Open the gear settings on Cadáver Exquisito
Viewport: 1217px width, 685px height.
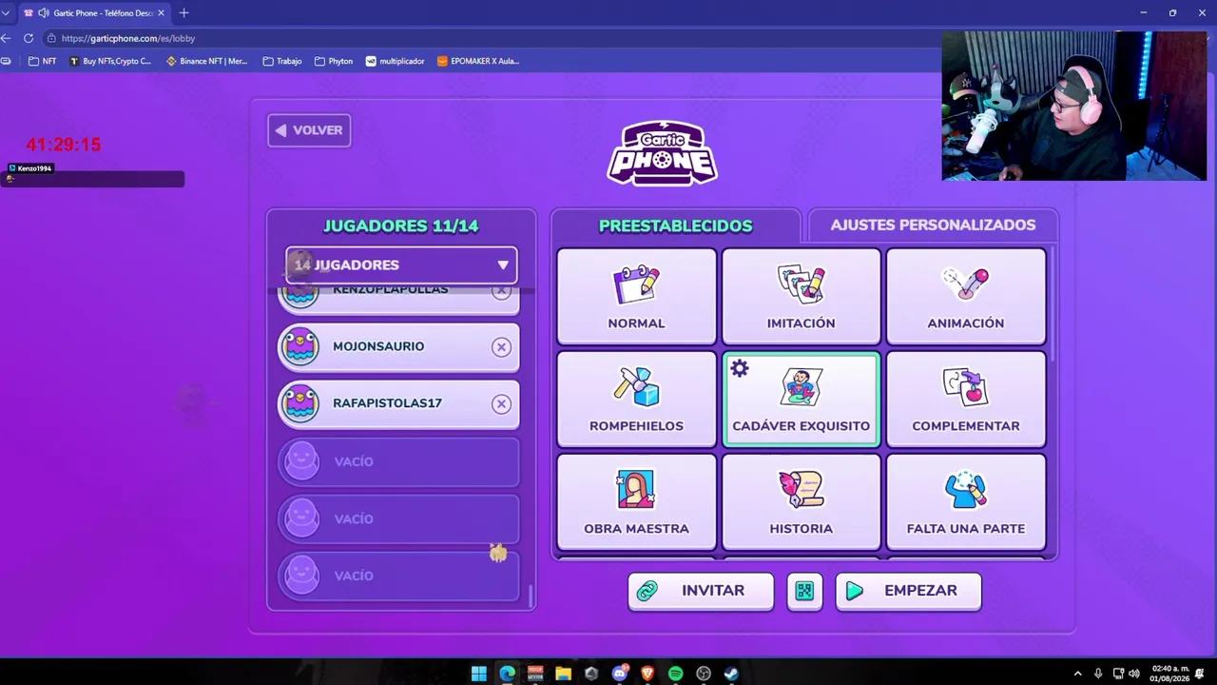point(740,369)
